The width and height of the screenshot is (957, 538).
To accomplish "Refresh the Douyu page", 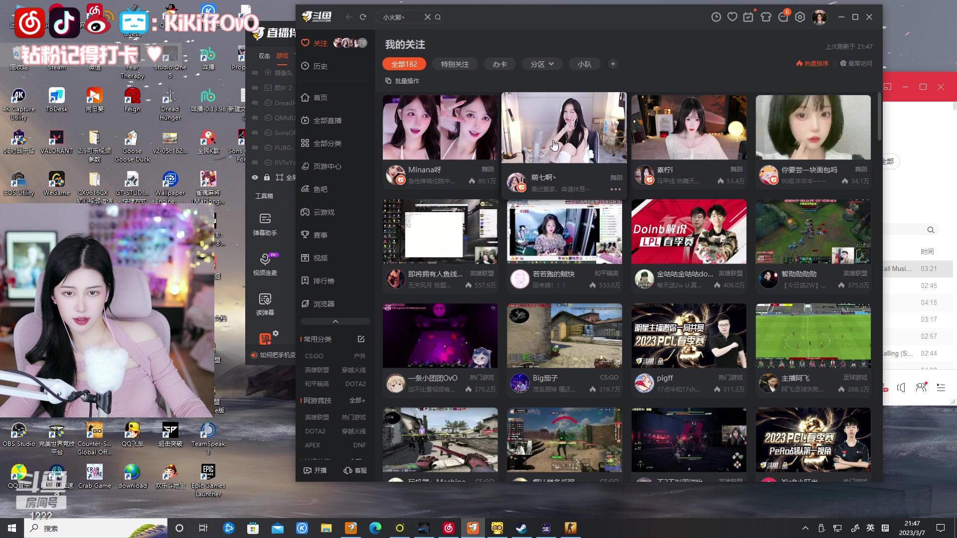I will point(363,17).
